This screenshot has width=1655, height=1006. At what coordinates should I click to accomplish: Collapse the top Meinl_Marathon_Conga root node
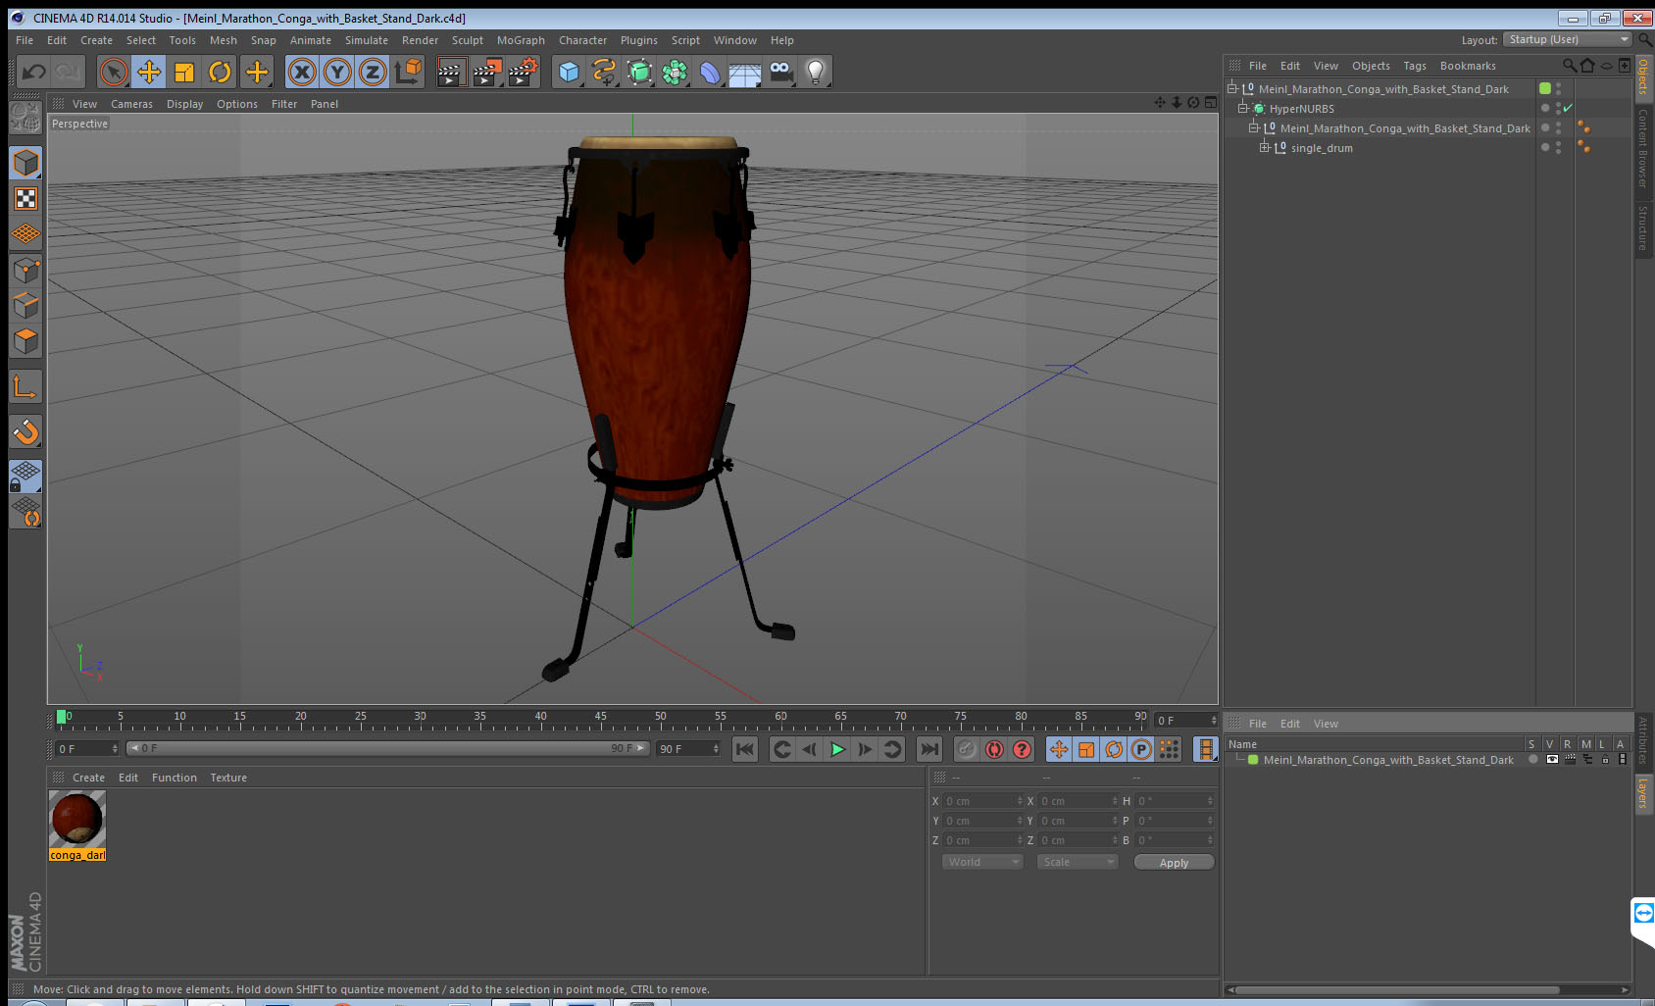(x=1232, y=89)
